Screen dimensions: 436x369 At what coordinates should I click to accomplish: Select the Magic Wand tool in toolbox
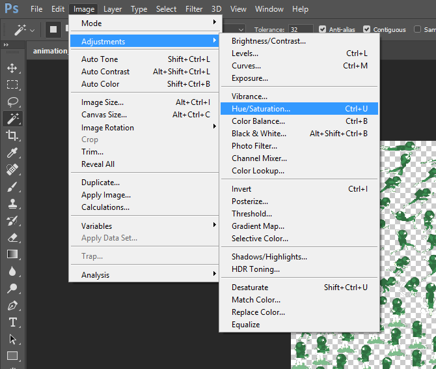[x=12, y=119]
